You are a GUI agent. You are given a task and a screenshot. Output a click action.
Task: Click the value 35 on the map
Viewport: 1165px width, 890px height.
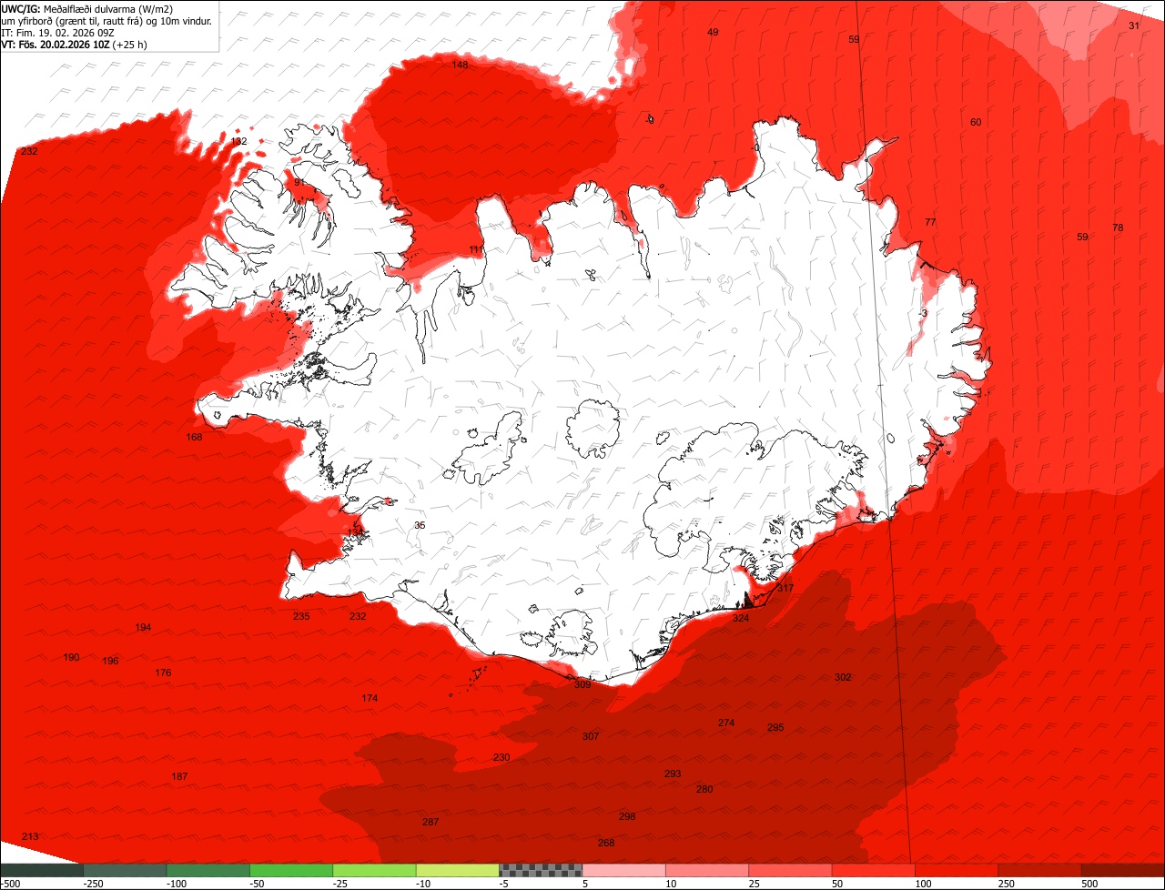(x=420, y=525)
